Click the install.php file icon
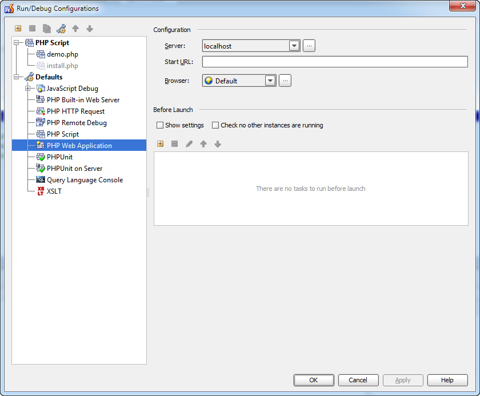The image size is (480, 396). pos(41,66)
